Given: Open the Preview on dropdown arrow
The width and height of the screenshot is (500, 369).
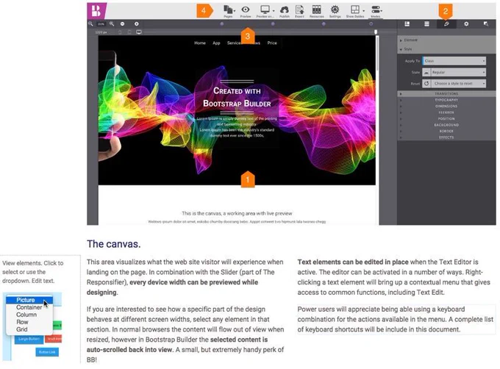Looking at the screenshot, I should click(274, 11).
